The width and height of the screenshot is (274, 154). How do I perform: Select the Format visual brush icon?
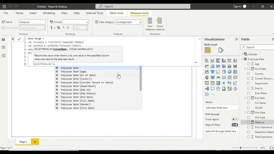(221, 50)
